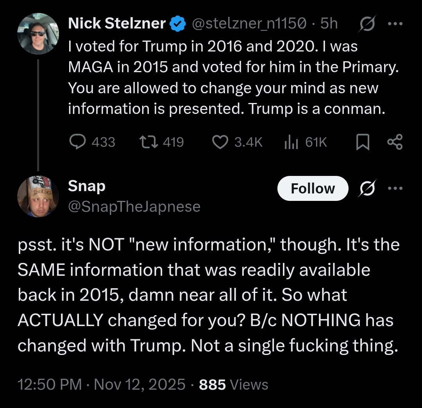This screenshot has height=408, width=422.
Task: Click the 5h timestamp on Nick's post
Action: pyautogui.click(x=329, y=24)
